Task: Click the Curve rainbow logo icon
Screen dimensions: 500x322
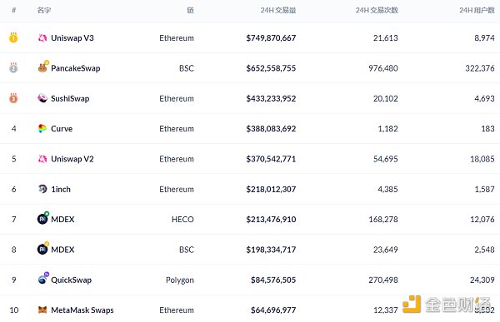Action: 42,128
